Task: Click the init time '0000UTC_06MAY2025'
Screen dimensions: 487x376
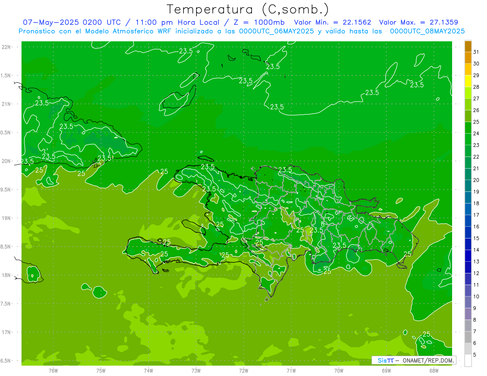Action: (276, 31)
